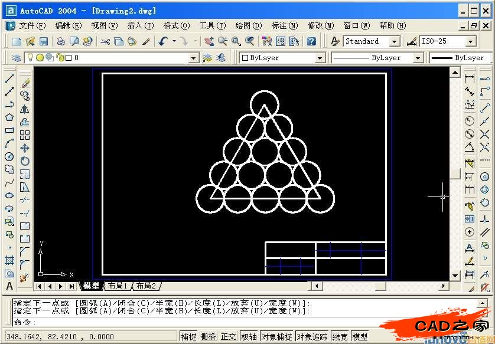Viewport: 495px width, 344px height.
Task: Toggle the 对象追踪 (Object Tracking) button
Action: (312, 337)
